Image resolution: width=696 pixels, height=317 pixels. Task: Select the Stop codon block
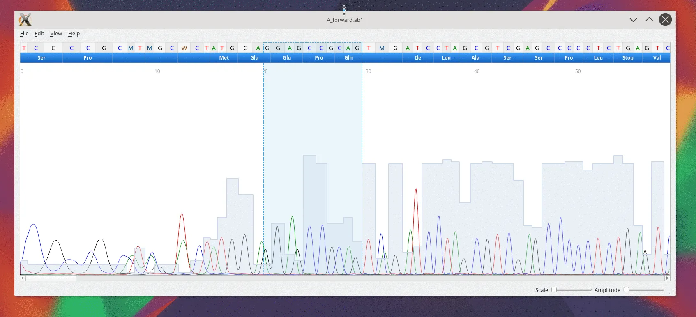click(x=628, y=58)
